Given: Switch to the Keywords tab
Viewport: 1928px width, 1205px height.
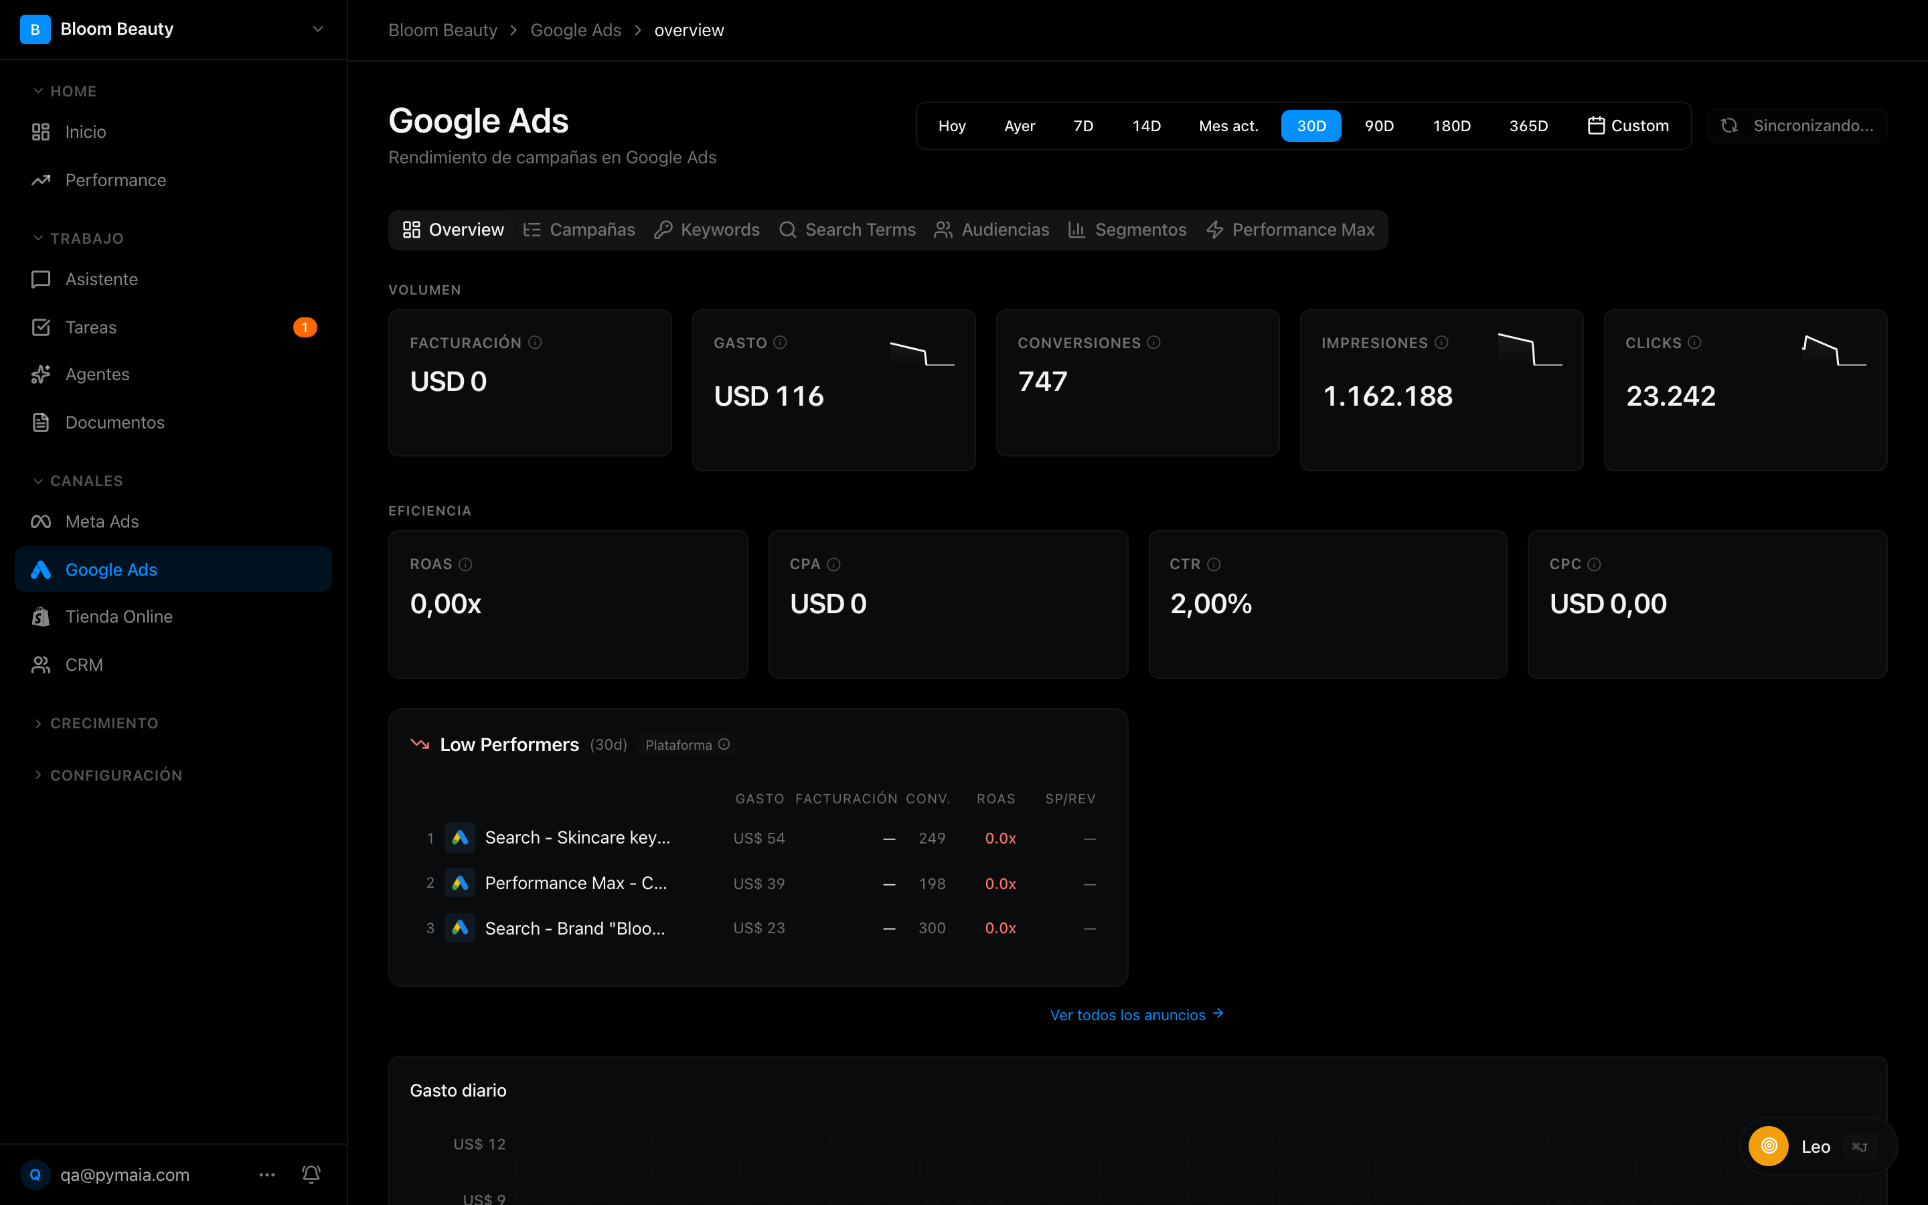Looking at the screenshot, I should coord(707,230).
